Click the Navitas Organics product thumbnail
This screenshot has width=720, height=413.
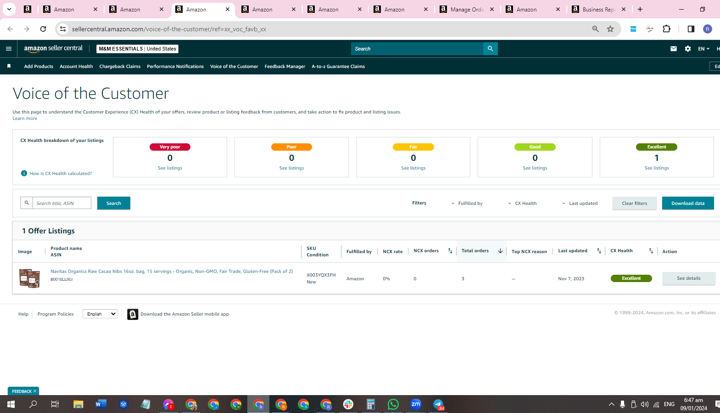tap(29, 278)
